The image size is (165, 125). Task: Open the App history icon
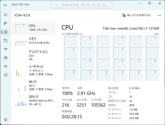click(5, 41)
